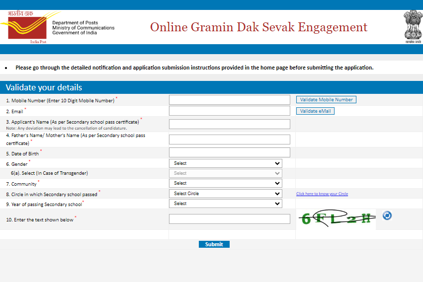
Task: Open the Gender dropdown
Action: click(x=226, y=163)
